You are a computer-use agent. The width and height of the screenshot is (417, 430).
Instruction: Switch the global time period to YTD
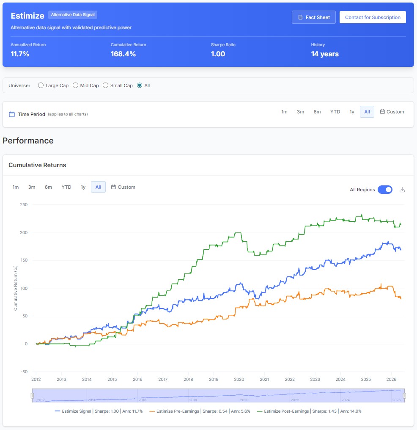point(335,112)
